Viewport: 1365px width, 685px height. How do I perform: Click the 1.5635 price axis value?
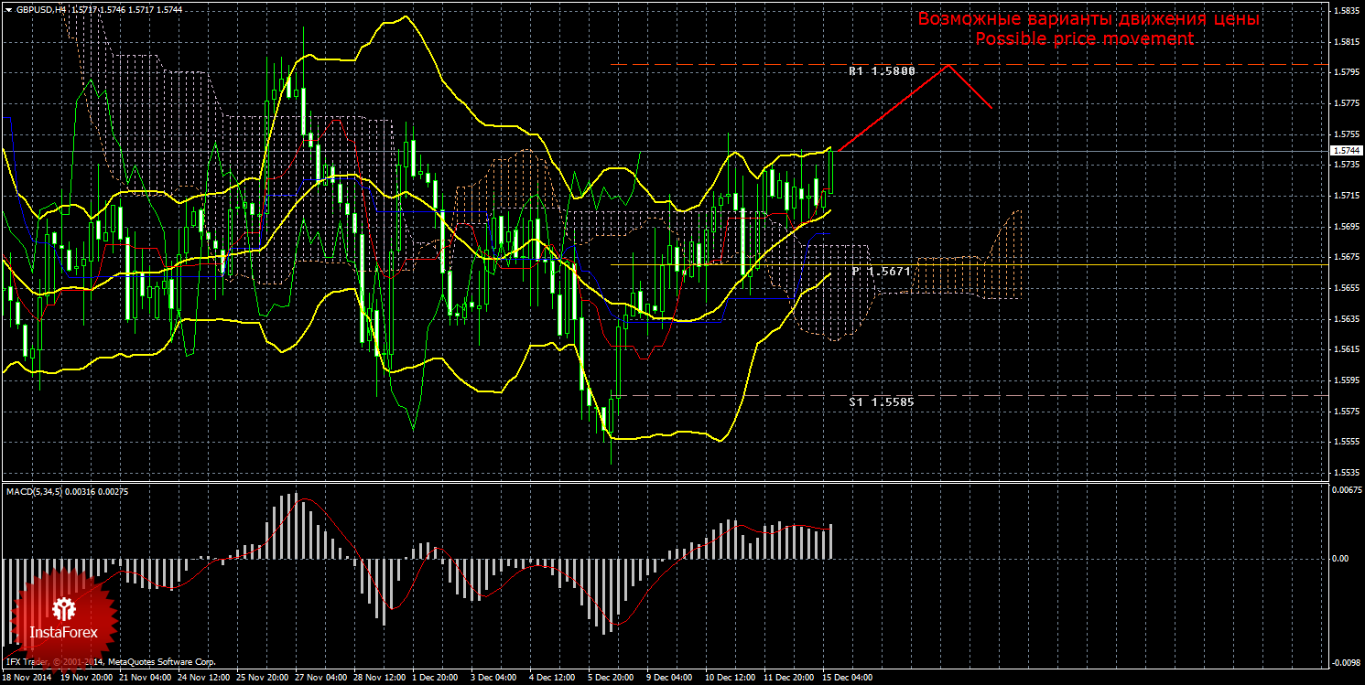coord(1347,319)
